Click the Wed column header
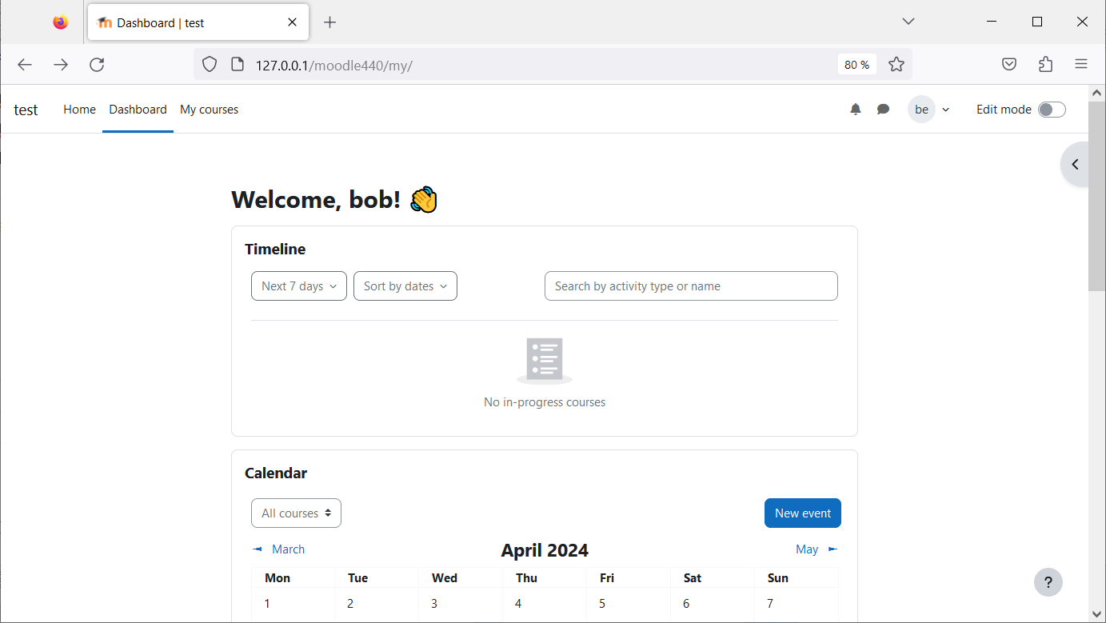This screenshot has height=623, width=1106. 445,578
